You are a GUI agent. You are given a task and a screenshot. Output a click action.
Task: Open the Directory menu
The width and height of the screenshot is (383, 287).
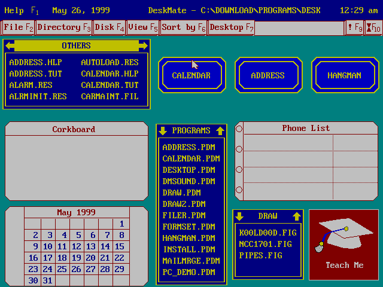[64, 28]
